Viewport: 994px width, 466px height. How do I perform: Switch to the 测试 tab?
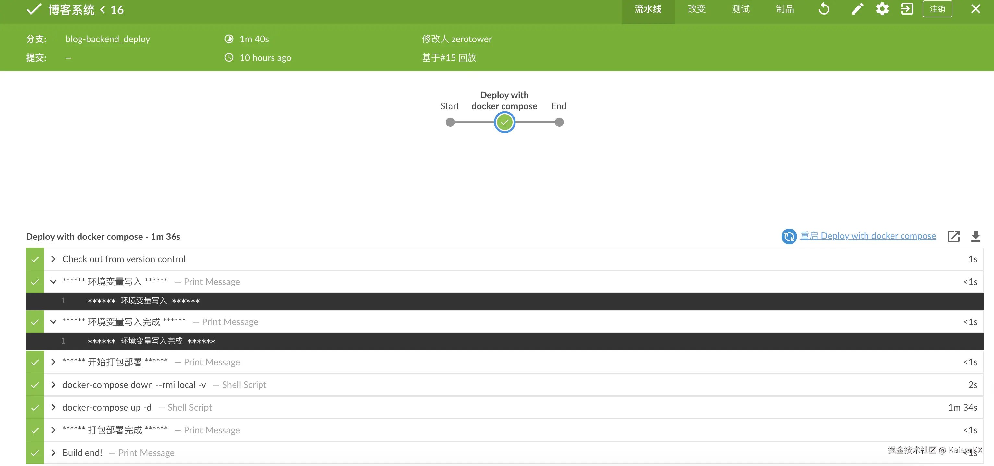click(x=741, y=9)
